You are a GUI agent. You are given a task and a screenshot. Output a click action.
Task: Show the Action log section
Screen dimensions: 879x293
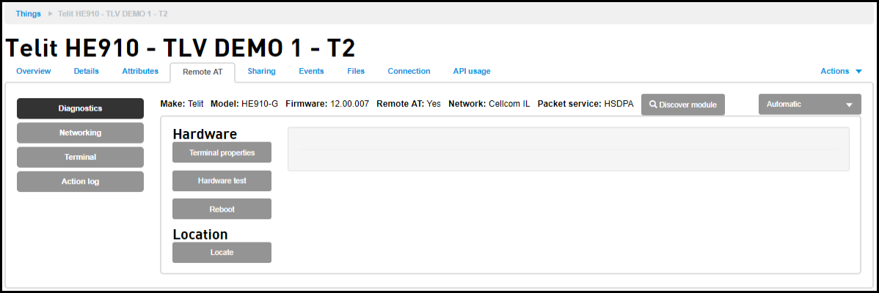pos(80,182)
